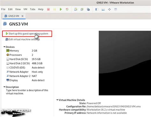Open the Snapshot Manager toolbar icon
Viewport: 151px width, 117px height.
88,9
